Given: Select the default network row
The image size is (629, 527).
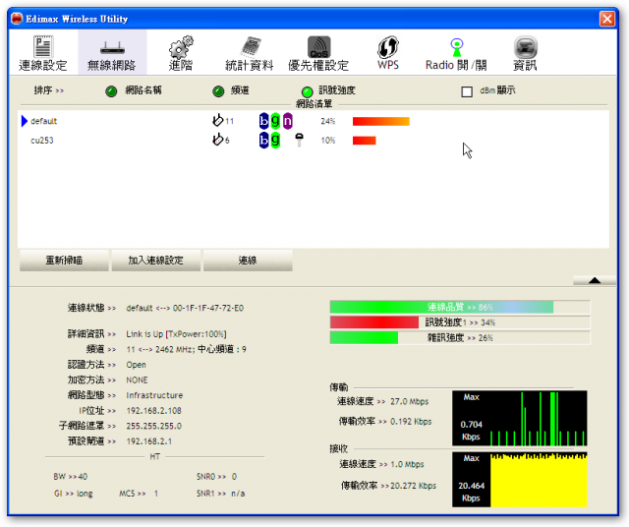Looking at the screenshot, I should pyautogui.click(x=313, y=121).
